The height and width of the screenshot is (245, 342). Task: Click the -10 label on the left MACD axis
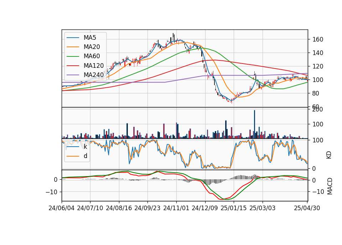tap(51, 192)
